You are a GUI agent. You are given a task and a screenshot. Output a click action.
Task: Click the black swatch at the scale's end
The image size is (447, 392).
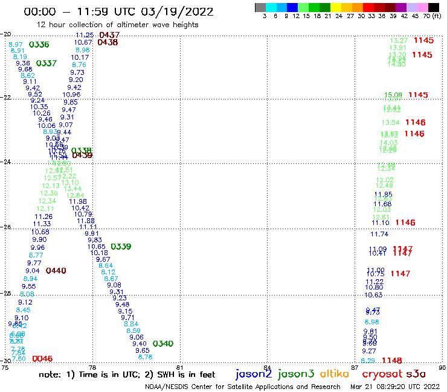point(433,7)
